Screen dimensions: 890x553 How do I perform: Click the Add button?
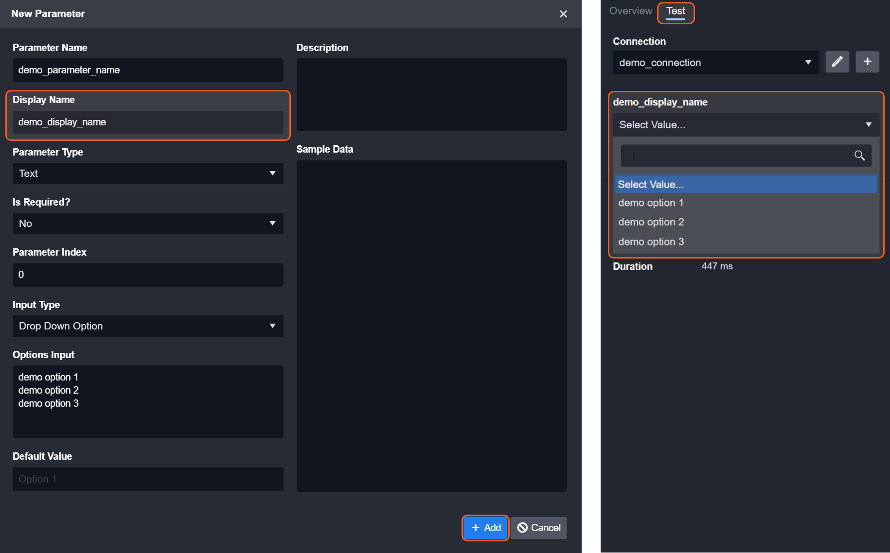(x=485, y=528)
